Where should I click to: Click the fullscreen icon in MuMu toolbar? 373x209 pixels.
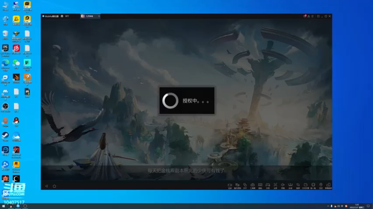click(x=275, y=185)
